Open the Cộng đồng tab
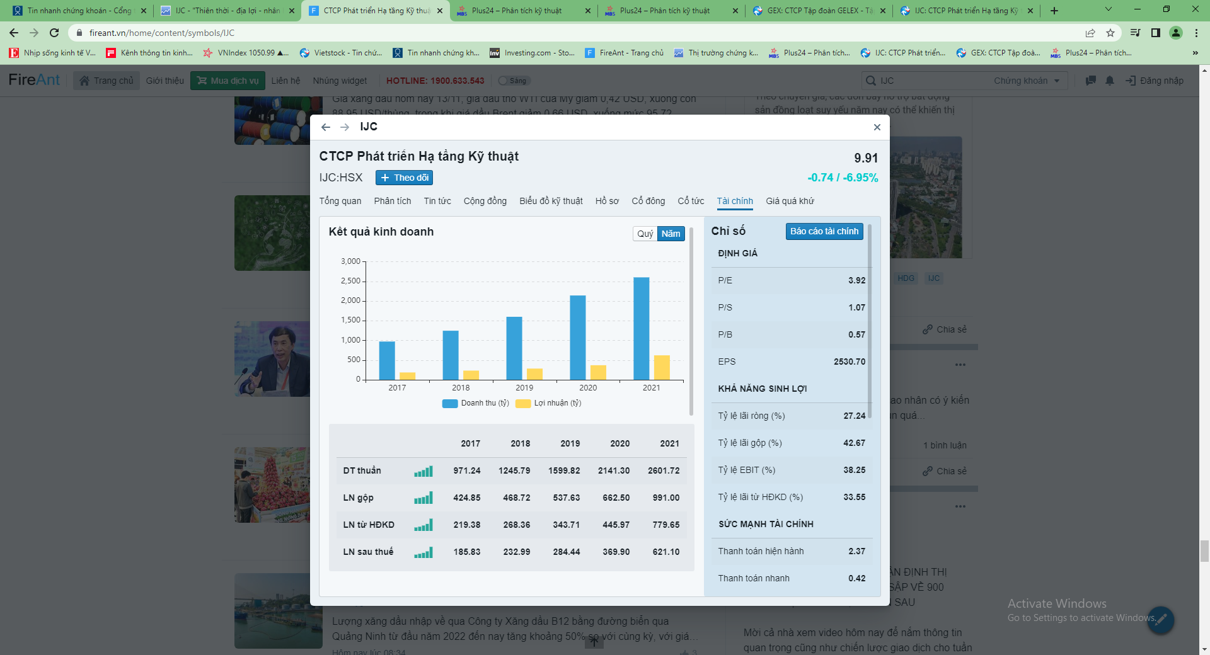 485,201
